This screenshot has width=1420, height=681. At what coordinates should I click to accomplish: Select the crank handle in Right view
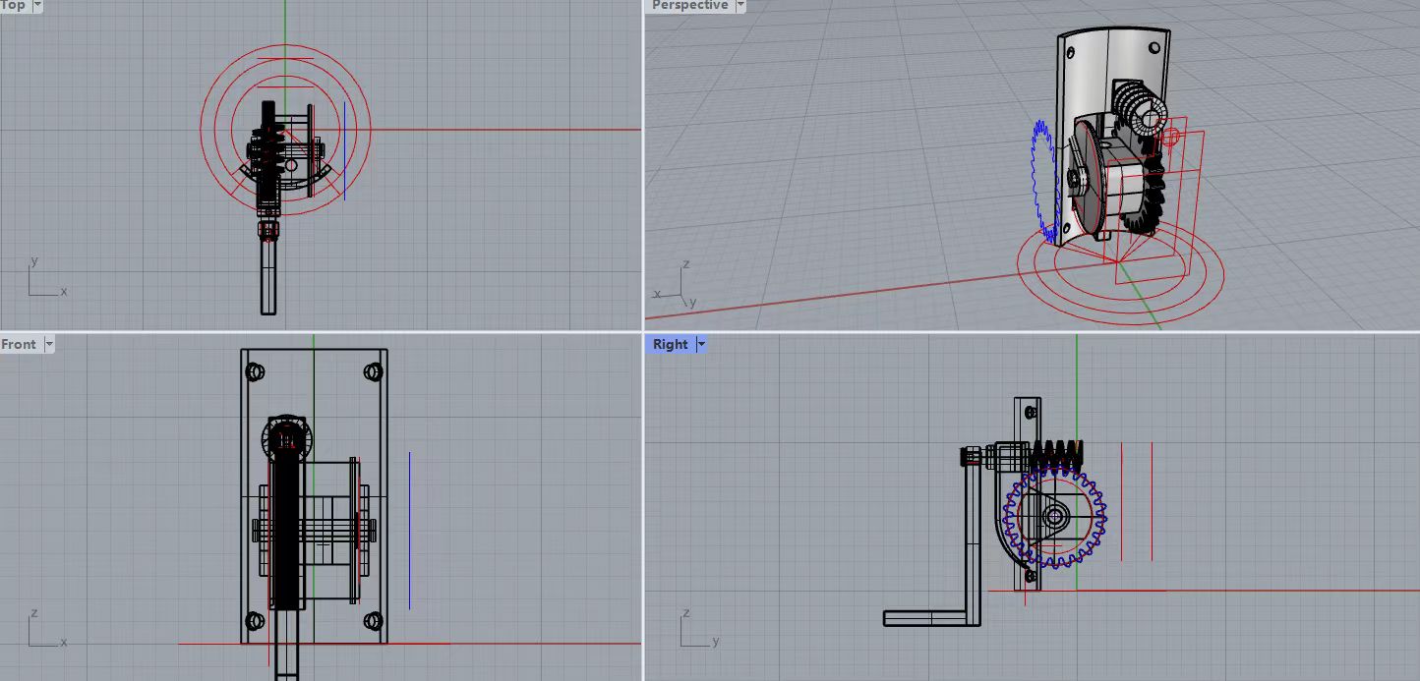[x=930, y=618]
